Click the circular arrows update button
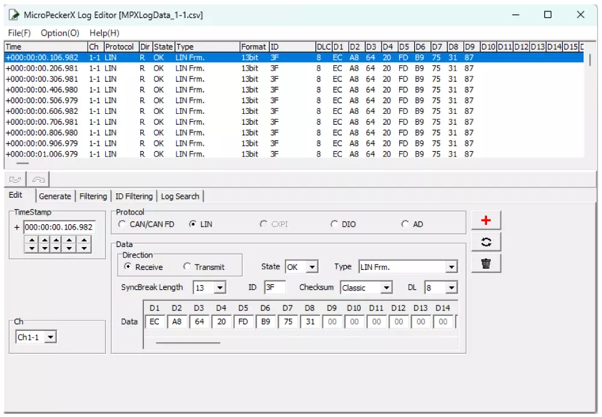Viewport: 602px width, 417px height. pyautogui.click(x=486, y=242)
